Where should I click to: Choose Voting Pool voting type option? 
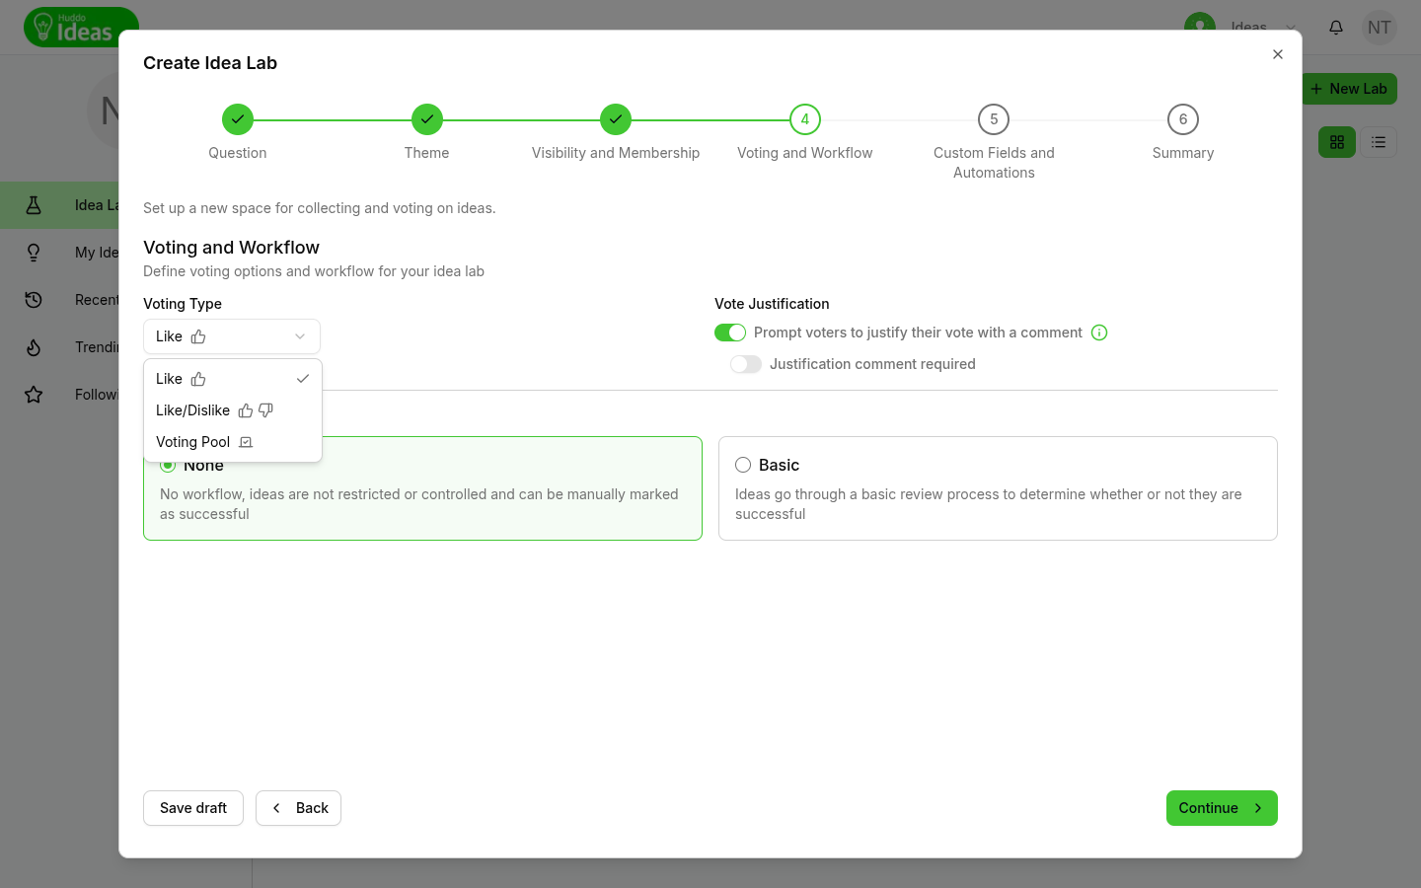233,442
